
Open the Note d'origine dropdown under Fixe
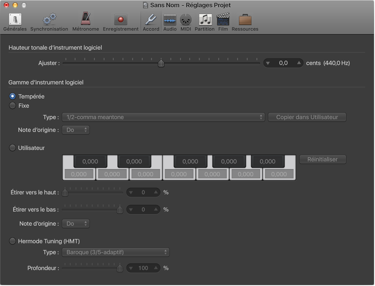click(76, 130)
